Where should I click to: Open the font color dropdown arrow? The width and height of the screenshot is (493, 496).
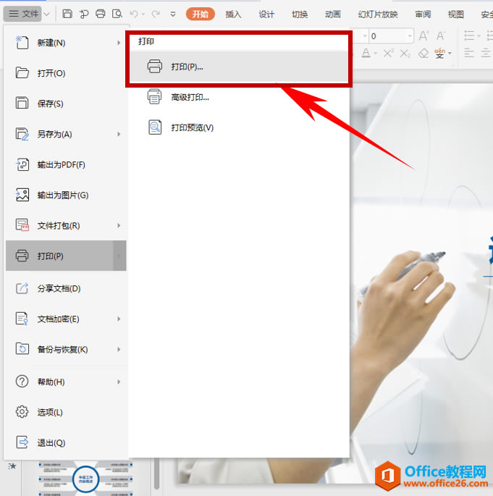click(376, 53)
